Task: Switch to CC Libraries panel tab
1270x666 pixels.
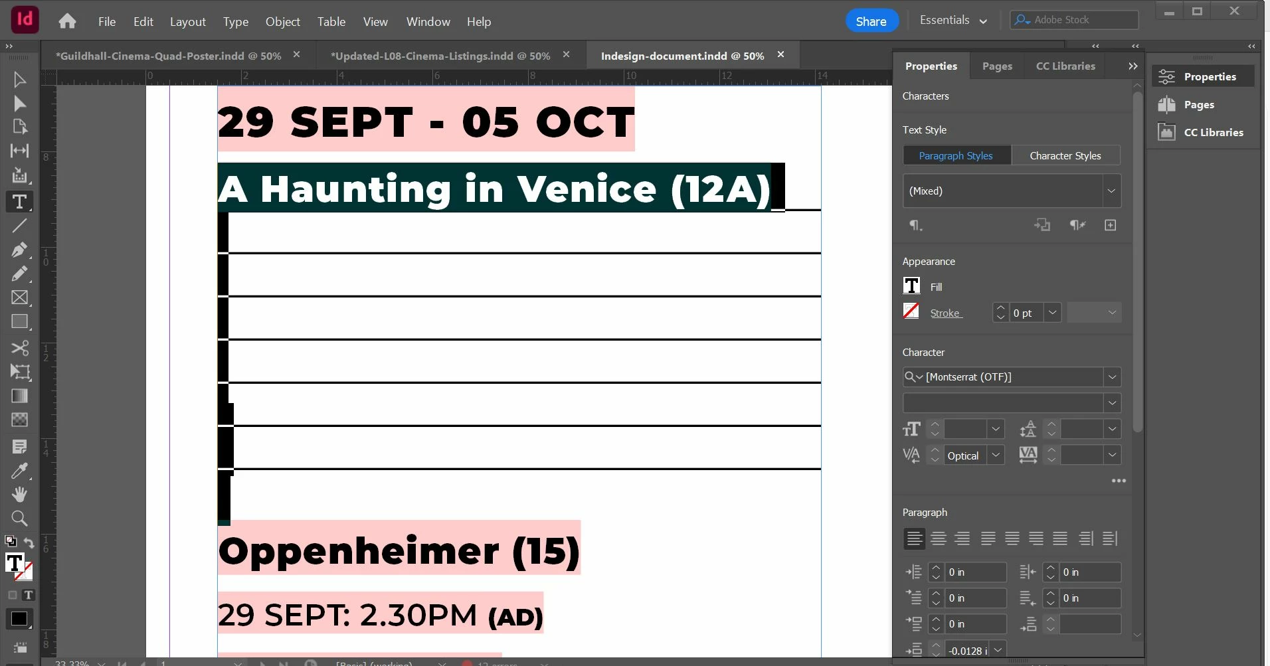Action: click(1065, 66)
